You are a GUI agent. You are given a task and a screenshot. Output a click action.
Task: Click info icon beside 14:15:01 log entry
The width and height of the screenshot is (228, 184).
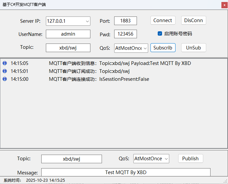pyautogui.click(x=5, y=71)
